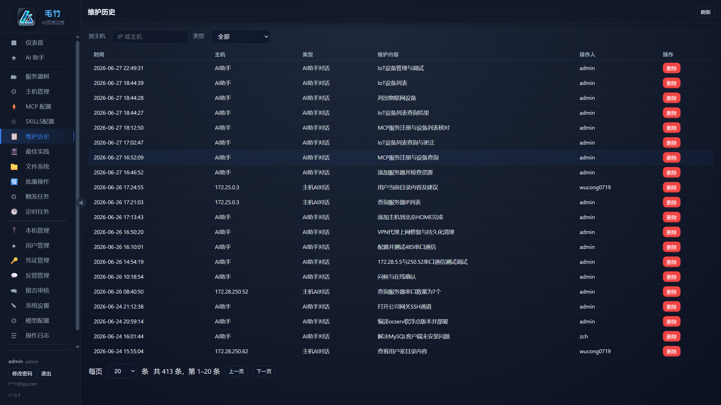
Task: Click the 定时任务 clock icon
Action: pos(14,211)
